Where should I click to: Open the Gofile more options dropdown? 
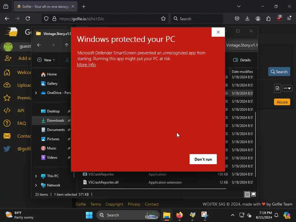[x=287, y=88]
